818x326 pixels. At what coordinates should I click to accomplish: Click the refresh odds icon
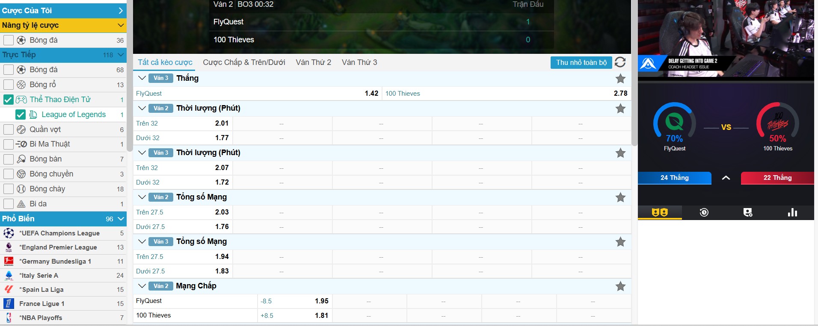[x=620, y=62]
